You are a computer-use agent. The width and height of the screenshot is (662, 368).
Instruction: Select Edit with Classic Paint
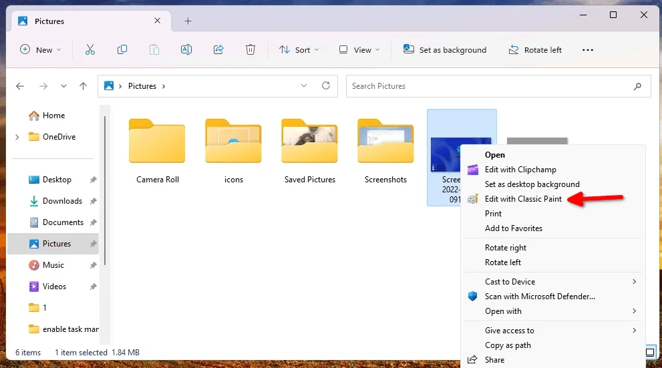click(x=523, y=199)
